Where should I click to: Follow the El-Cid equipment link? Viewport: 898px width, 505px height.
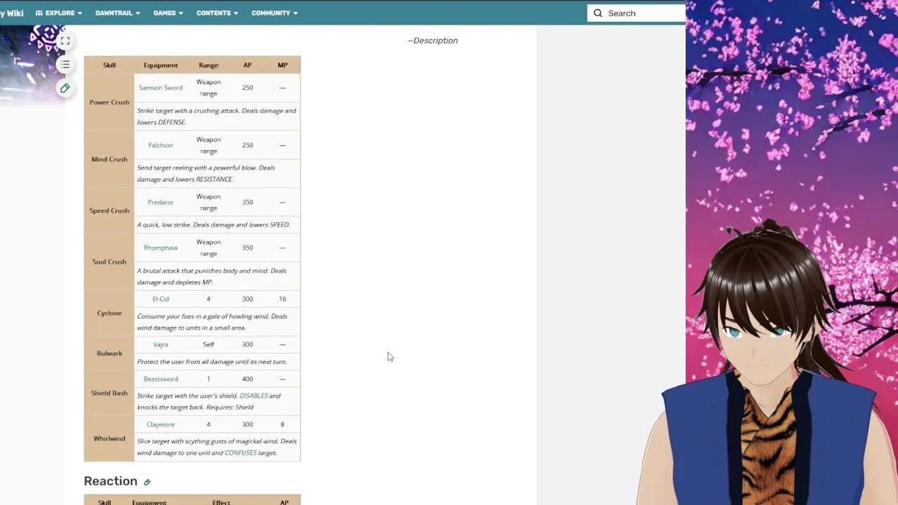(161, 299)
